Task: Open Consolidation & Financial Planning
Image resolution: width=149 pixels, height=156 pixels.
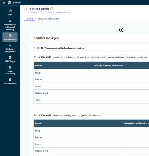Action: (x=10, y=25)
